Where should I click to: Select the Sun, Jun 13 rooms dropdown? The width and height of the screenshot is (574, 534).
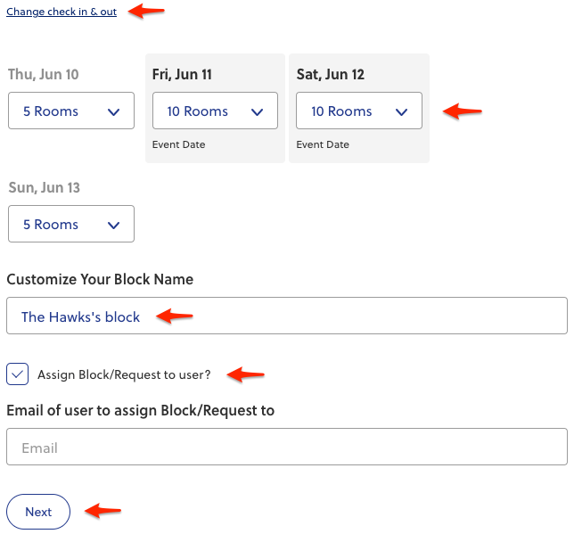[x=70, y=225]
